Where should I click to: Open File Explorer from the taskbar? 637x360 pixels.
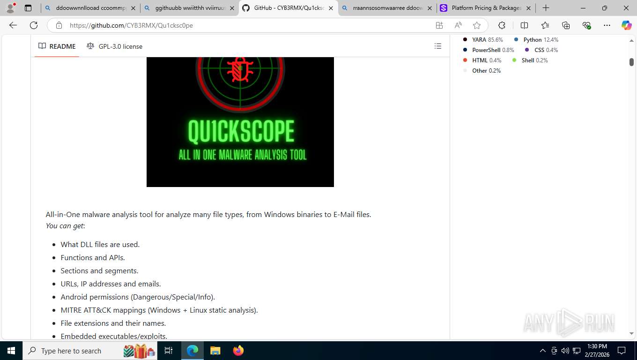(215, 351)
